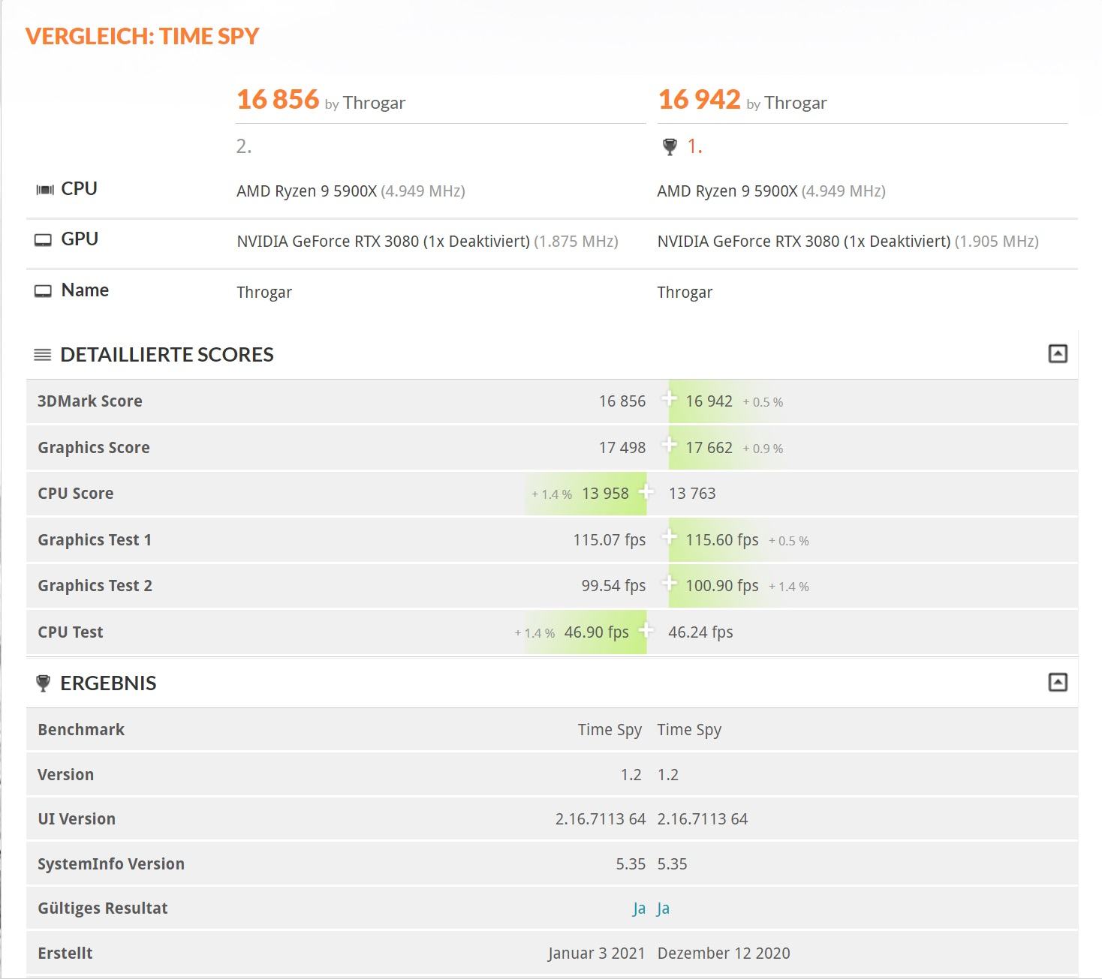Select the rank '2.' label

pyautogui.click(x=244, y=146)
